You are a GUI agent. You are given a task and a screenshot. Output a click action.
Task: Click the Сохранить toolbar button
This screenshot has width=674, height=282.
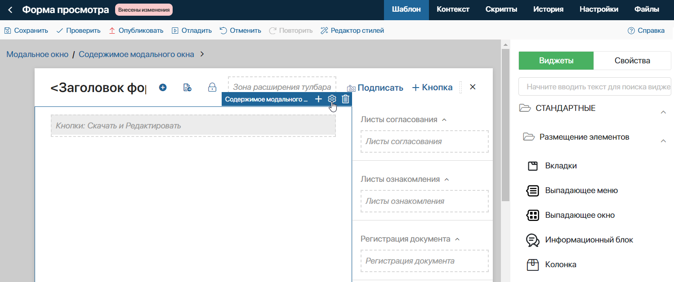pos(26,31)
